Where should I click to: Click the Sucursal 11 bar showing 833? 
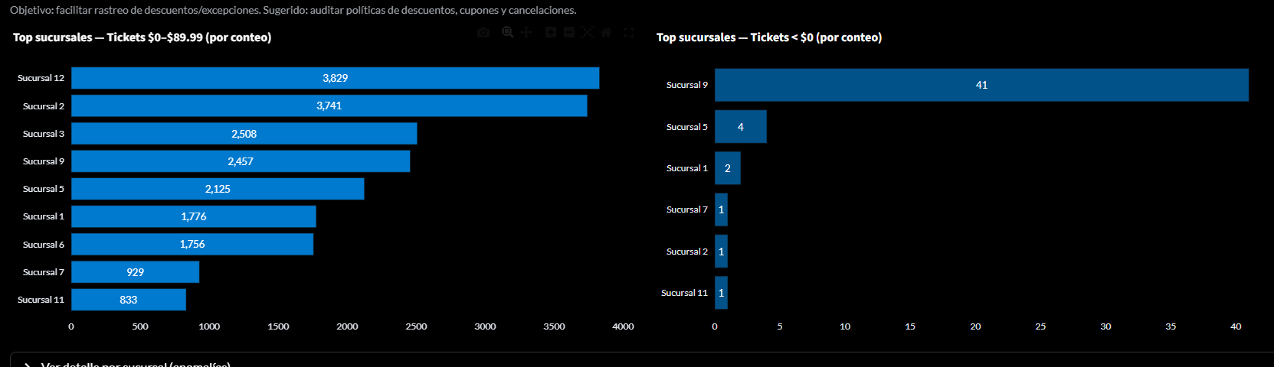[x=128, y=300]
